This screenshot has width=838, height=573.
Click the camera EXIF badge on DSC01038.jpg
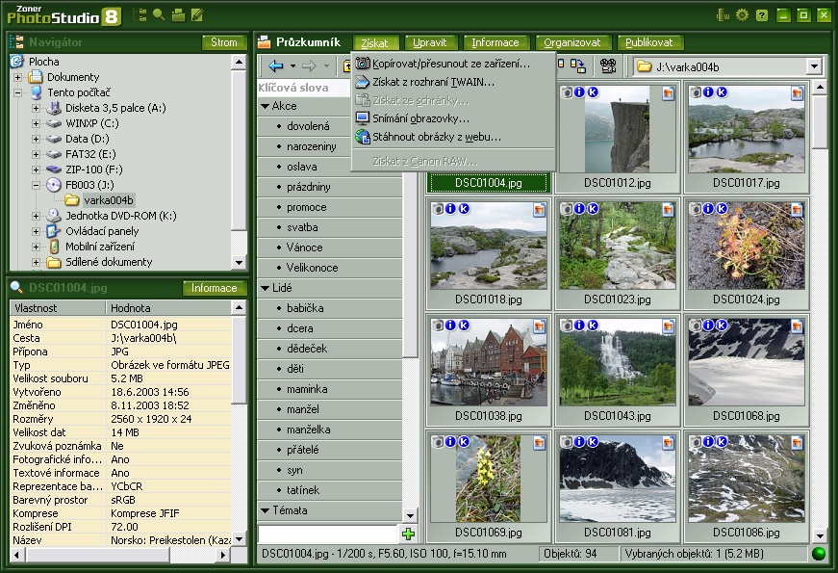(437, 326)
